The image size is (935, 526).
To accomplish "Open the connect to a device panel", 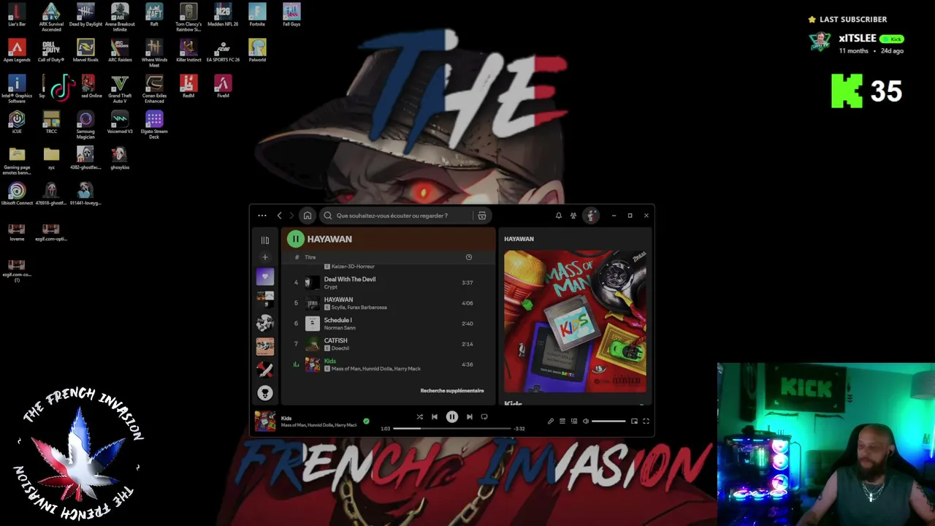I will coord(574,422).
